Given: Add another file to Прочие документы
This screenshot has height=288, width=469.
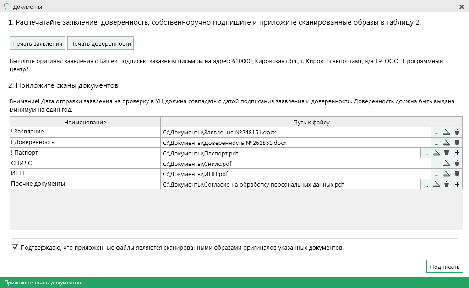Looking at the screenshot, I should tap(457, 184).
